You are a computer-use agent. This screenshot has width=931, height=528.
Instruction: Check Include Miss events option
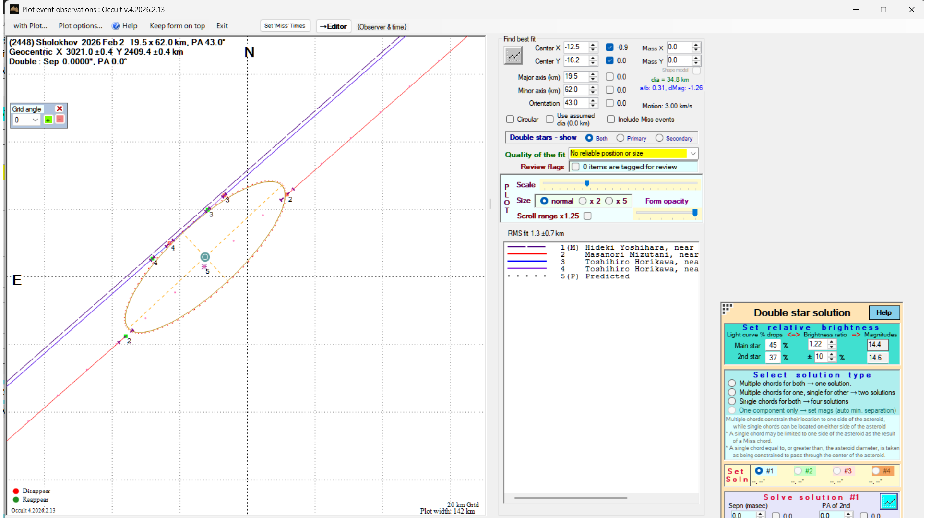pyautogui.click(x=611, y=119)
